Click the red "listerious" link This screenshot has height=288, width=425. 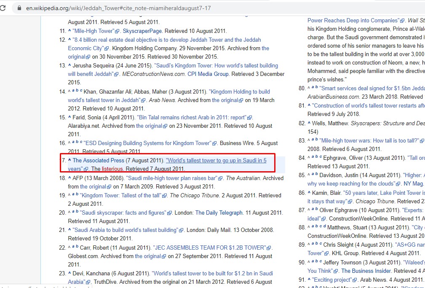click(111, 169)
